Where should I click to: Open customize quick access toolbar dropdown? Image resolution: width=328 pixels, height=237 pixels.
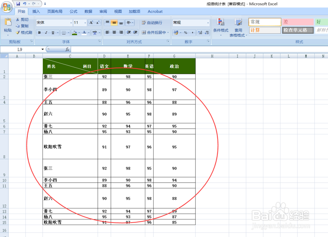pyautogui.click(x=45, y=4)
